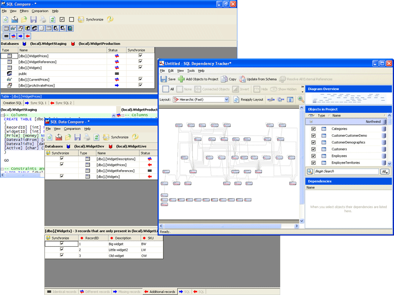Click new project star icon in SQL Compare
The image size is (394, 295).
(x=5, y=19)
